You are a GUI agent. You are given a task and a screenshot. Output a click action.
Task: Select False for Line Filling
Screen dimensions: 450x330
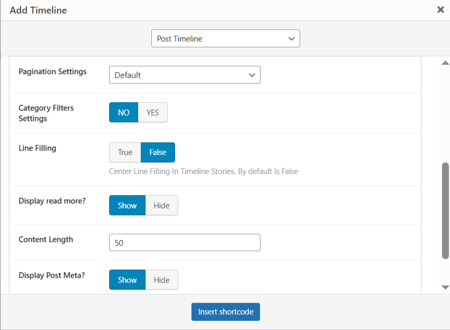[158, 152]
